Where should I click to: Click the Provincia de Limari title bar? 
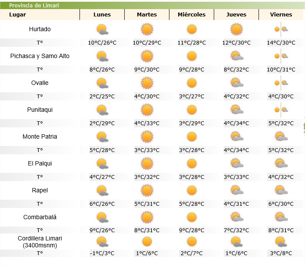tap(34, 5)
